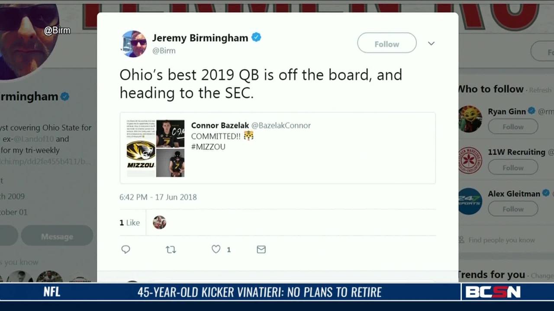Click the #MIZZOU hashtag
The image size is (554, 311).
pos(208,147)
